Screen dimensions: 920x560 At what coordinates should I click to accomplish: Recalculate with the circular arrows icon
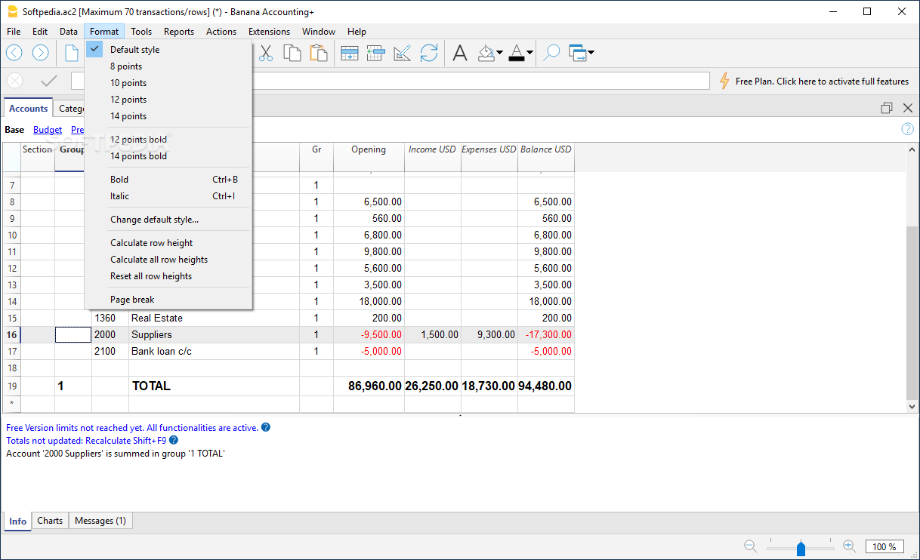(x=429, y=53)
